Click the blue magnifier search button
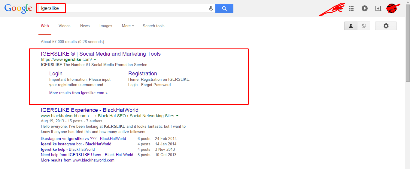 pyautogui.click(x=224, y=8)
